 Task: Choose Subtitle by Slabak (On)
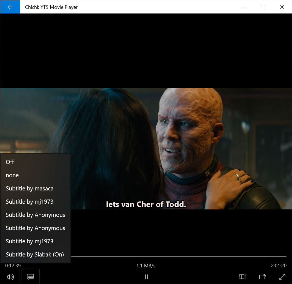36,254
